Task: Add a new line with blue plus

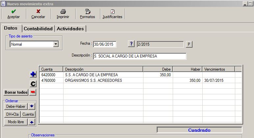Action: click(x=33, y=74)
